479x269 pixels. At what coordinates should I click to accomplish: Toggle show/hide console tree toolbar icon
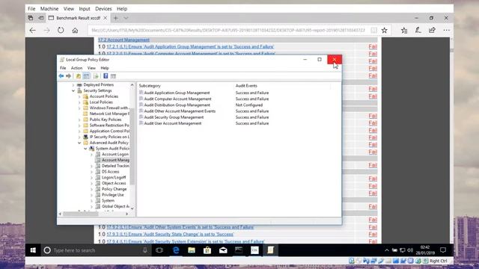tap(87, 76)
